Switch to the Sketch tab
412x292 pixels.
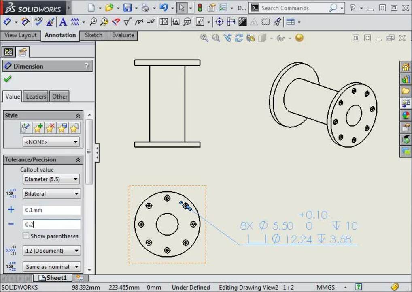tap(93, 35)
